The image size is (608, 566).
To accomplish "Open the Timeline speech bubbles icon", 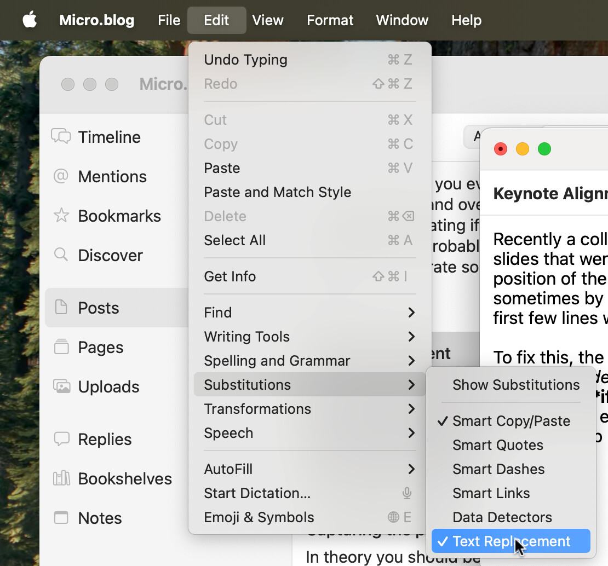I will 61,136.
